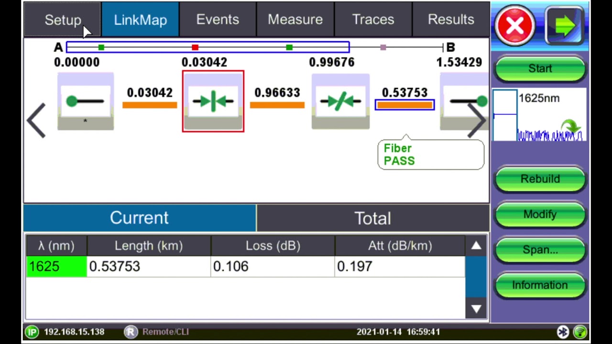Switch to the Current results view

(x=140, y=218)
